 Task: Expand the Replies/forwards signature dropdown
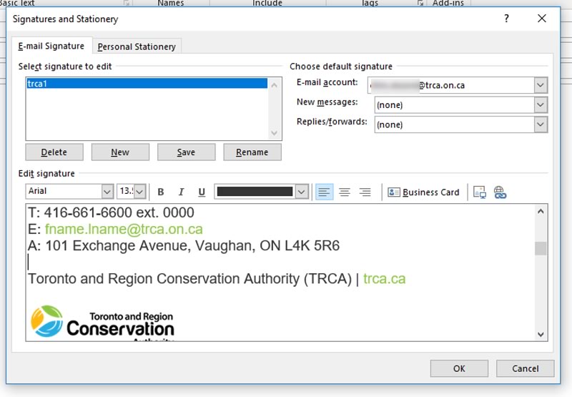coord(541,124)
